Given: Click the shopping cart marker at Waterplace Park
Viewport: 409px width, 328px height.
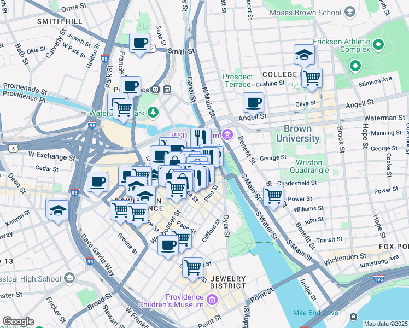Looking at the screenshot, I should pyautogui.click(x=124, y=109).
